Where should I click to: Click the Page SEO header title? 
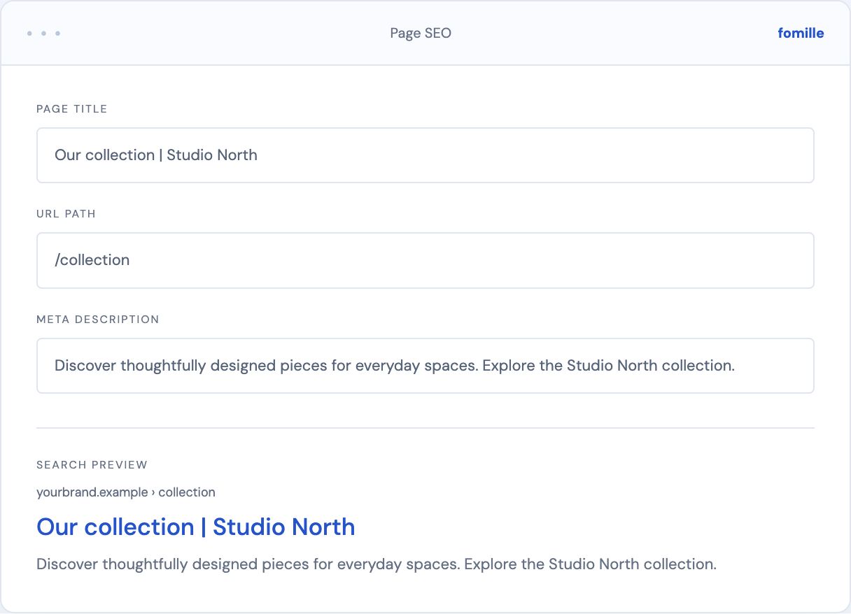[421, 34]
